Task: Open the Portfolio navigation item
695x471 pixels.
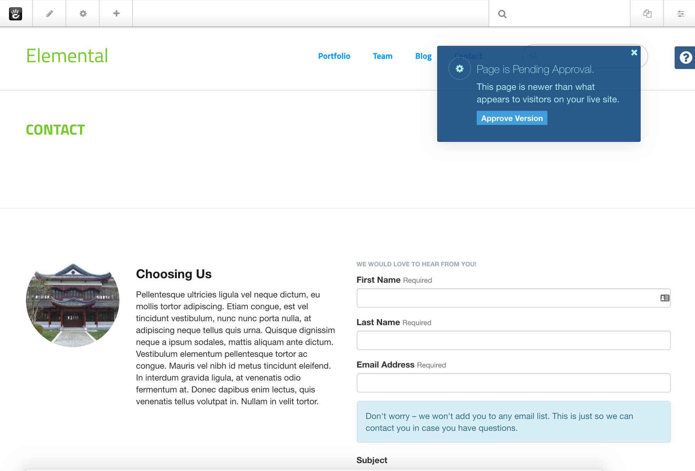Action: [334, 56]
